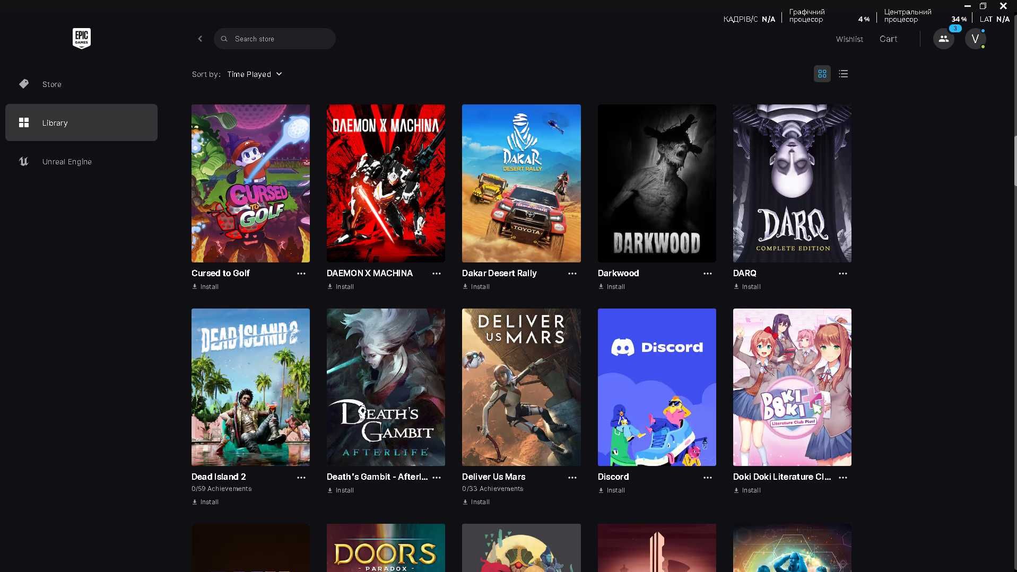Install DAEMON X MACHINA

341,287
